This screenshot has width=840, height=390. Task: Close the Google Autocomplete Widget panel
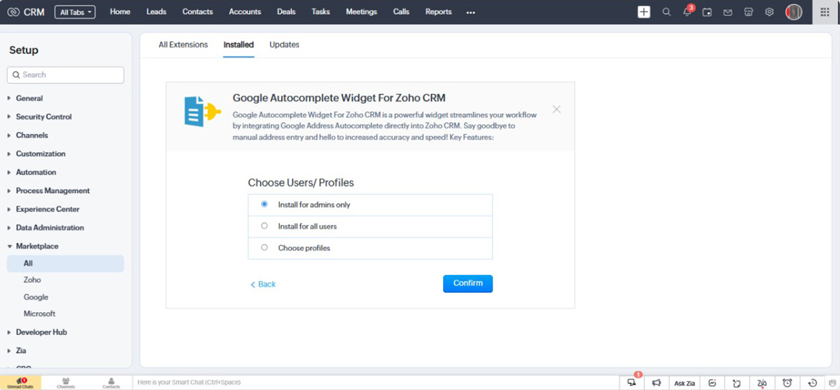coord(556,109)
